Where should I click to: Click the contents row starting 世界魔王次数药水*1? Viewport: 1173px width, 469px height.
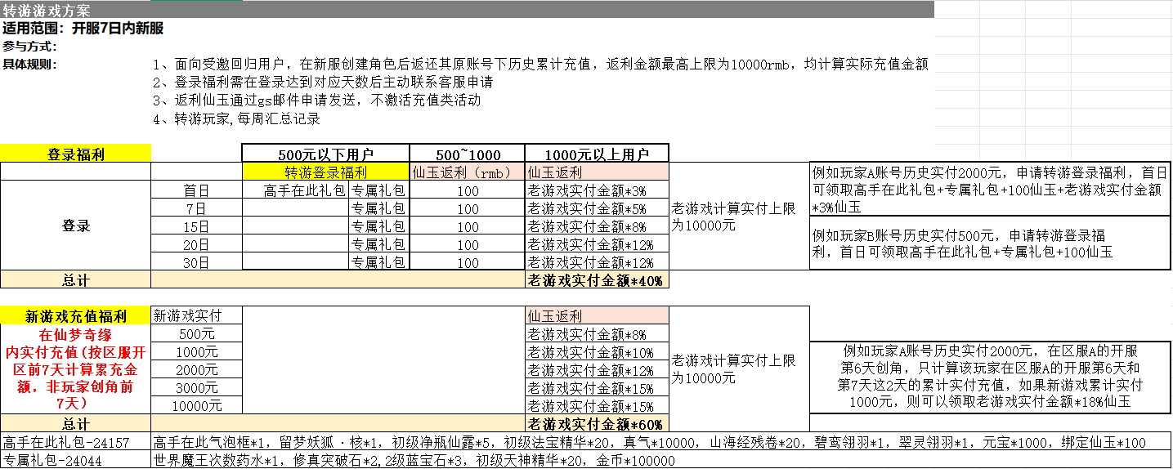(x=661, y=460)
